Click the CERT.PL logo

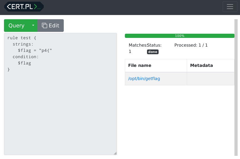(24, 7)
